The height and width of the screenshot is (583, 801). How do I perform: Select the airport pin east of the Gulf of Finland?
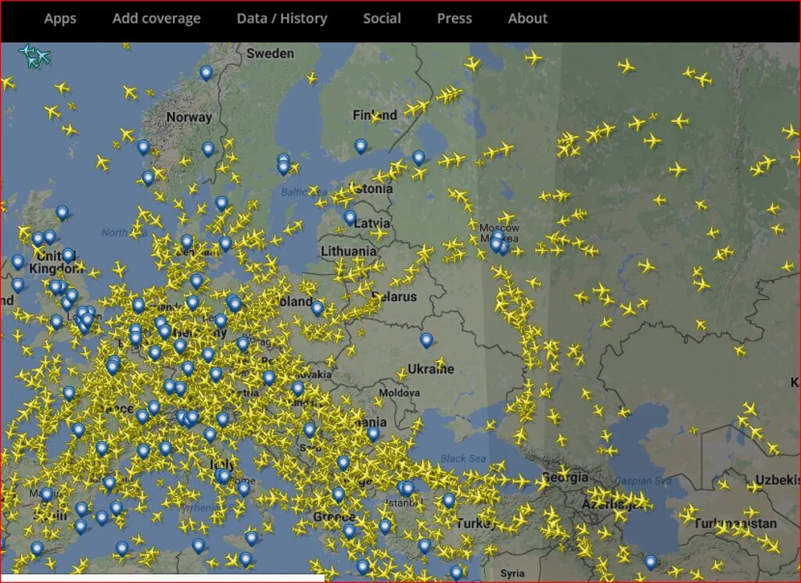[x=418, y=159]
